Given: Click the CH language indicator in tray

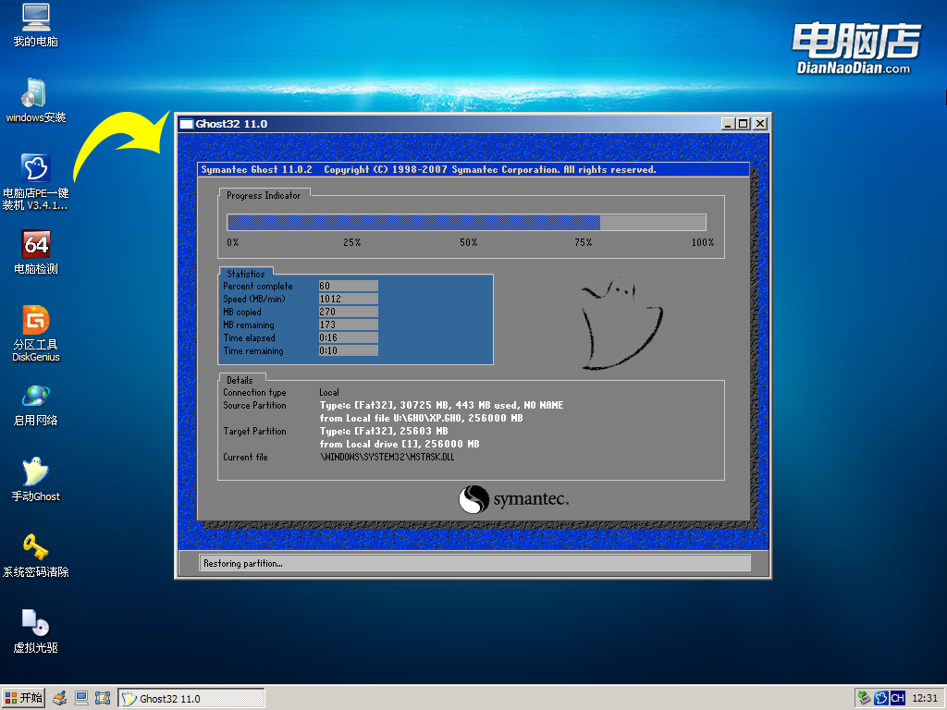Looking at the screenshot, I should click(897, 698).
